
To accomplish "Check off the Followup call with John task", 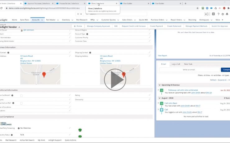I will coord(166,90).
